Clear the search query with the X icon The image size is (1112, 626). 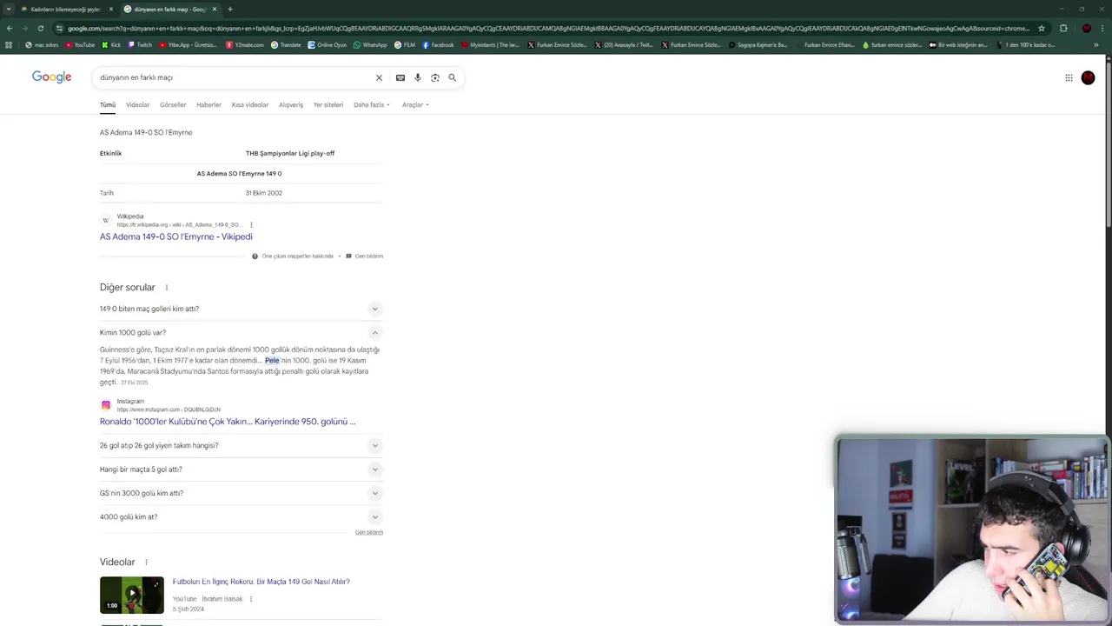tap(379, 77)
